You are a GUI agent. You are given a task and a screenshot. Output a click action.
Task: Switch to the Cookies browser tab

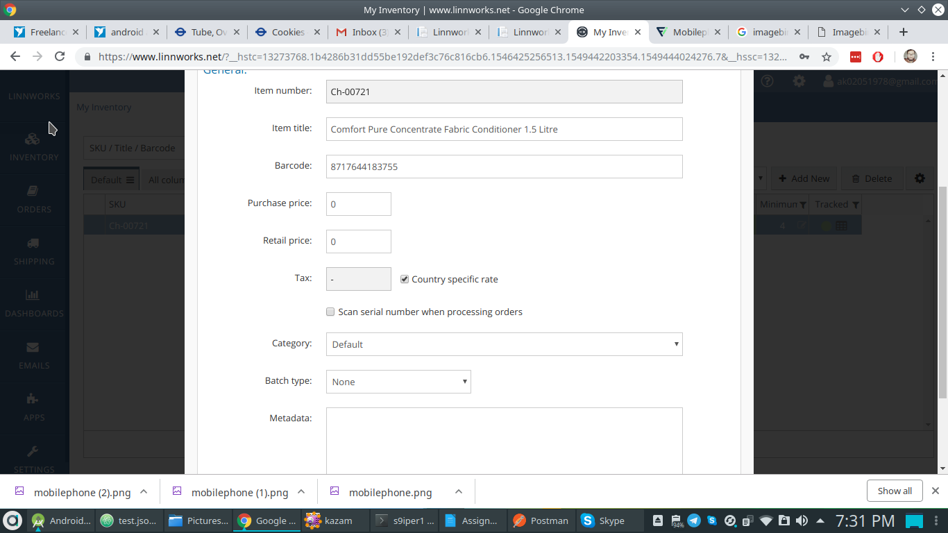287,32
